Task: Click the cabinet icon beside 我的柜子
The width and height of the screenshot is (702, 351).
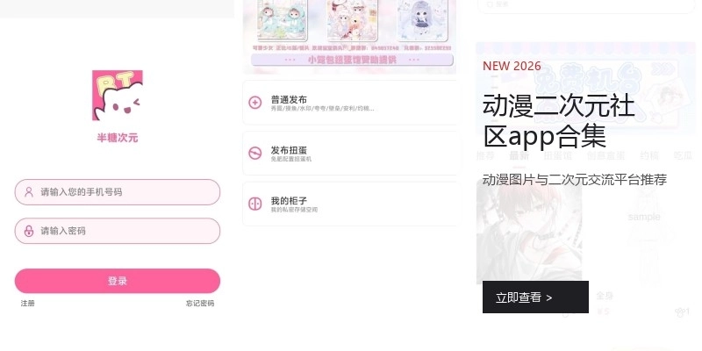Action: 254,204
